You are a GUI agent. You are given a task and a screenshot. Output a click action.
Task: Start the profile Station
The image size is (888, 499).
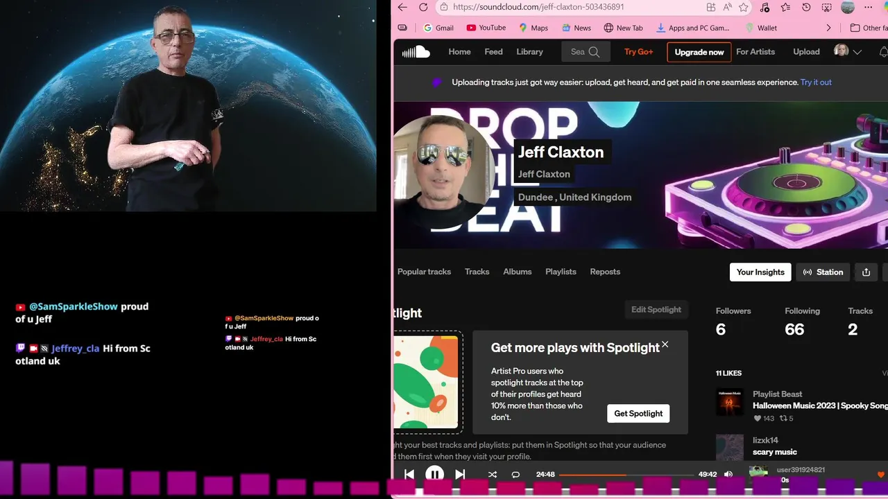click(x=823, y=272)
